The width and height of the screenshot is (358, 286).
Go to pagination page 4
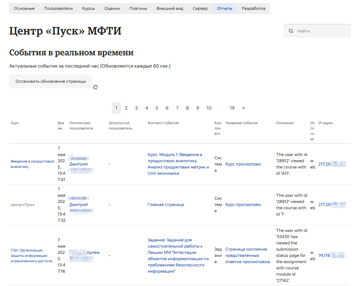point(147,108)
